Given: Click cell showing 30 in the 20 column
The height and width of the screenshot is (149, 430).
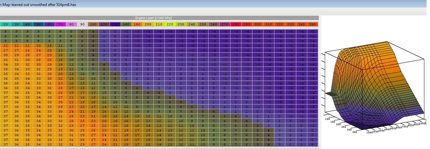Looking at the screenshot, I should (5, 55).
